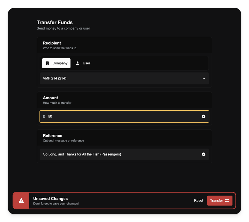Clear the Reference field with X icon
249x222 pixels.
click(x=204, y=154)
